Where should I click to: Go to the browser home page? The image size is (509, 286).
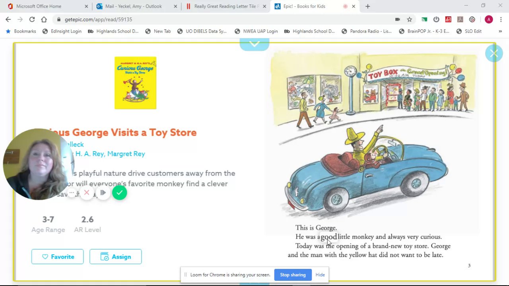[x=44, y=19]
